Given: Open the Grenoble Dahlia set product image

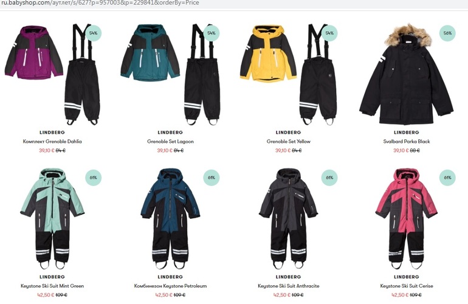Looking at the screenshot, I should tap(52, 74).
